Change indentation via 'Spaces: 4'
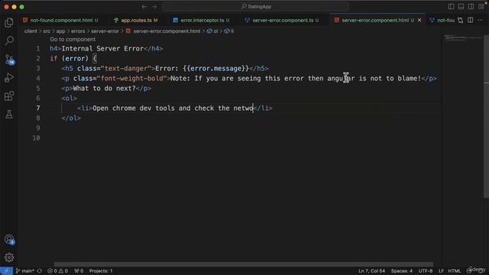 (x=402, y=271)
